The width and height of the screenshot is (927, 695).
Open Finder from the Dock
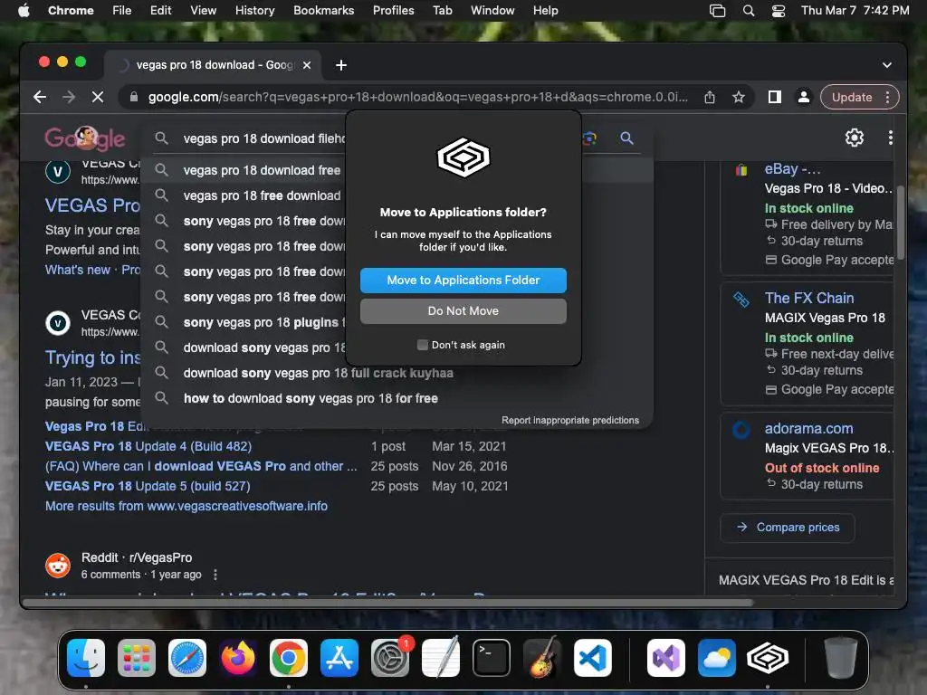tap(86, 658)
